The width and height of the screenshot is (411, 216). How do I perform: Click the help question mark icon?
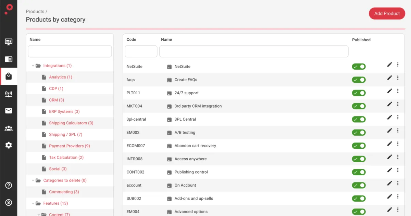point(9,185)
